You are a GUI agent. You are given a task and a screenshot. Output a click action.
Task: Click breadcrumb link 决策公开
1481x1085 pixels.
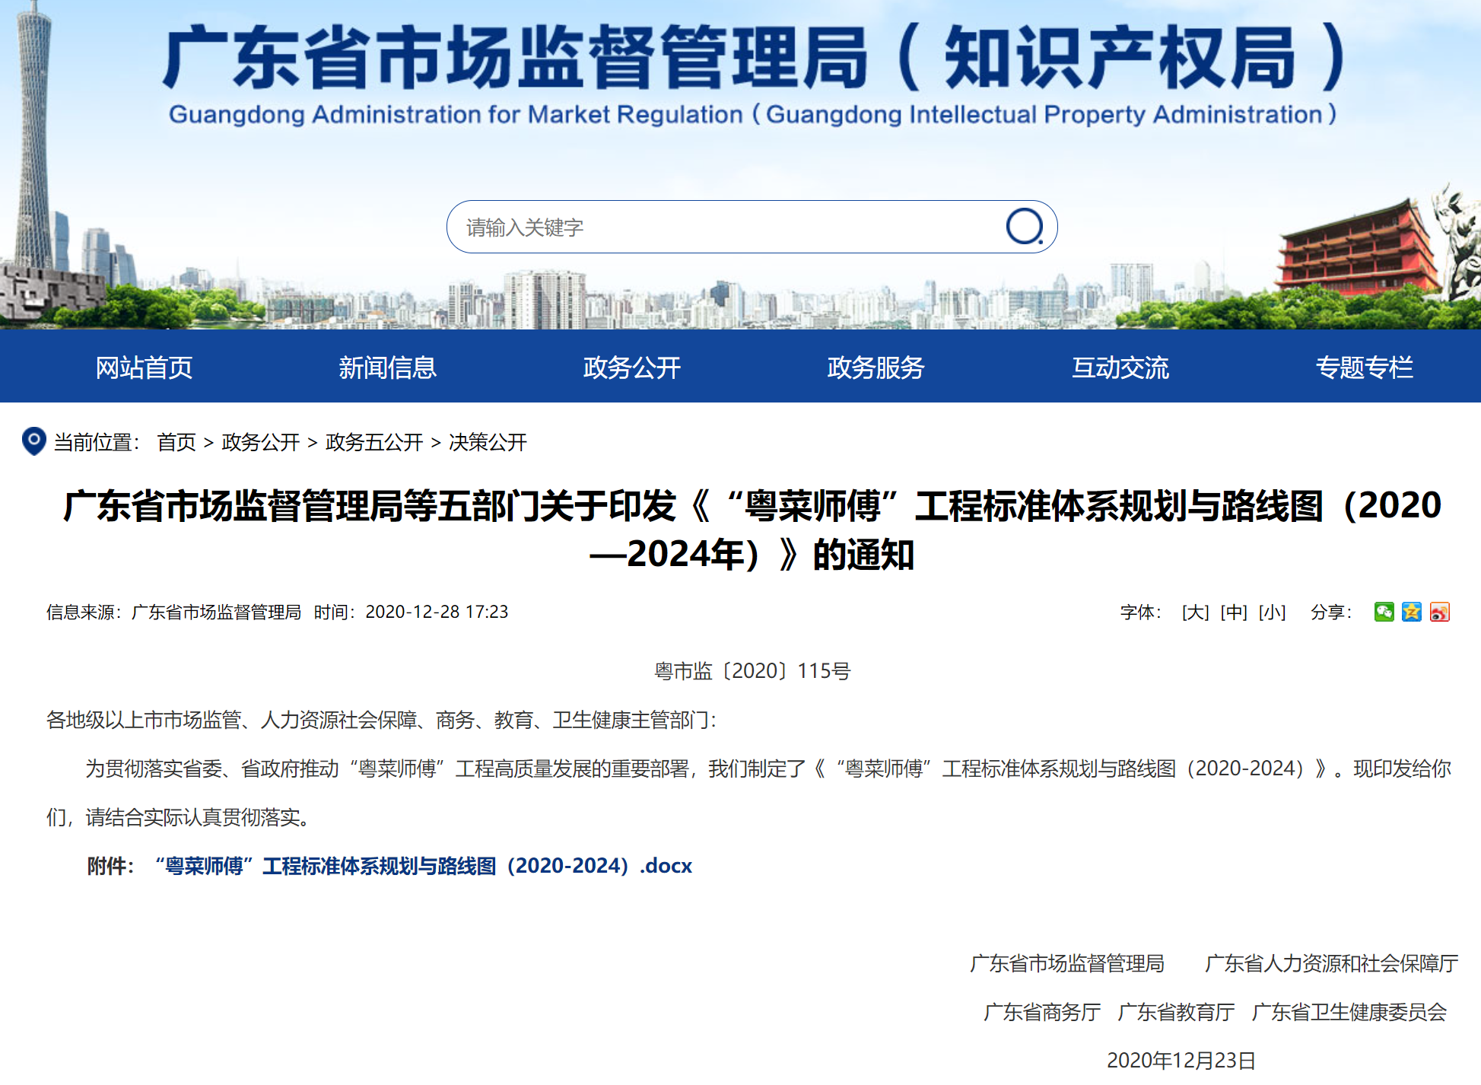coord(488,442)
